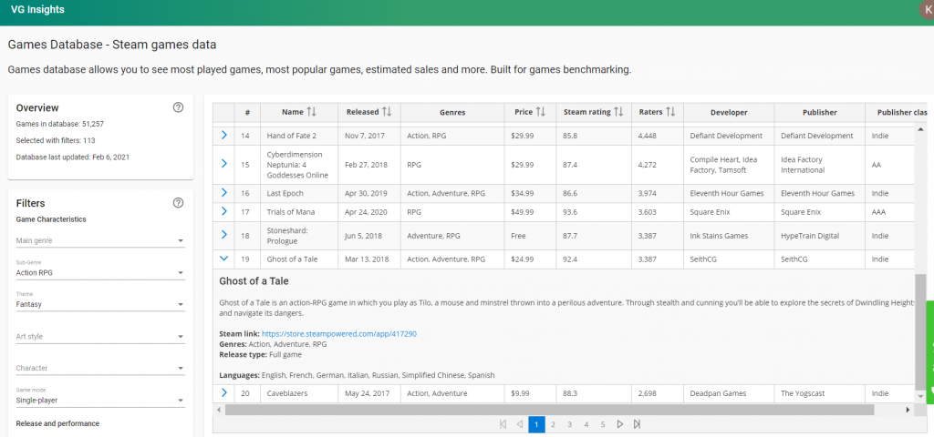The image size is (934, 437).
Task: Expand the Trials of Mana row
Action: [x=224, y=211]
